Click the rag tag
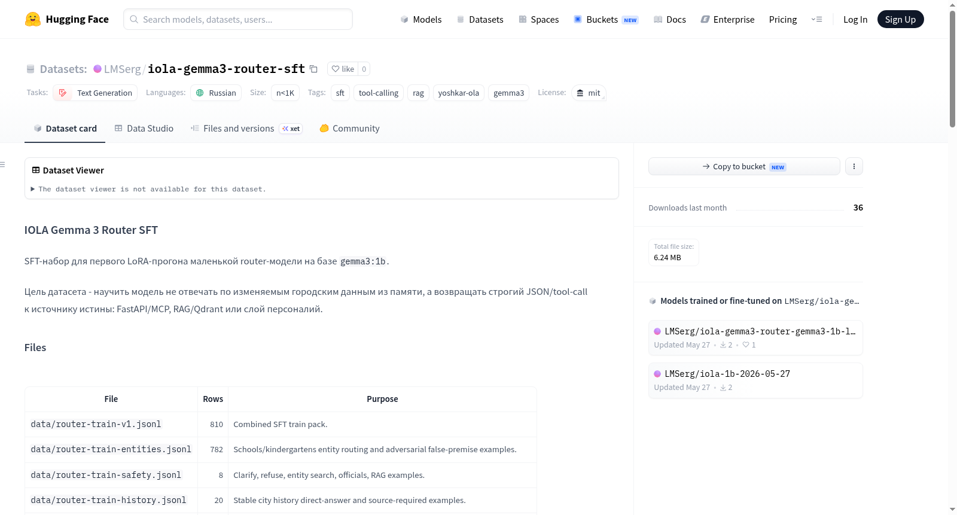This screenshot has height=515, width=957. click(x=418, y=93)
